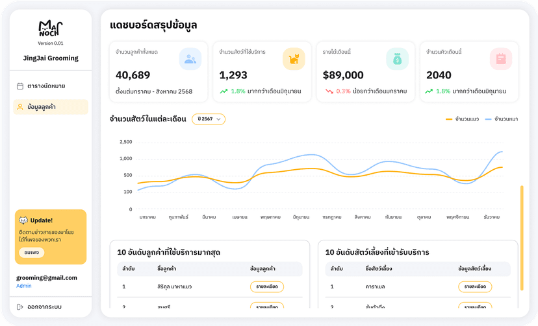Open the ตารางนัดหมาย menu item
The image size is (538, 326).
click(x=46, y=86)
